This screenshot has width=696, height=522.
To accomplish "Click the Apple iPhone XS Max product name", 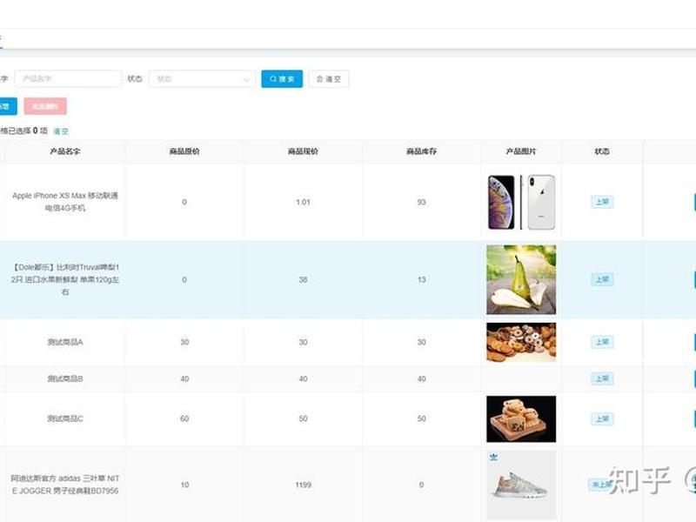I will [x=64, y=202].
